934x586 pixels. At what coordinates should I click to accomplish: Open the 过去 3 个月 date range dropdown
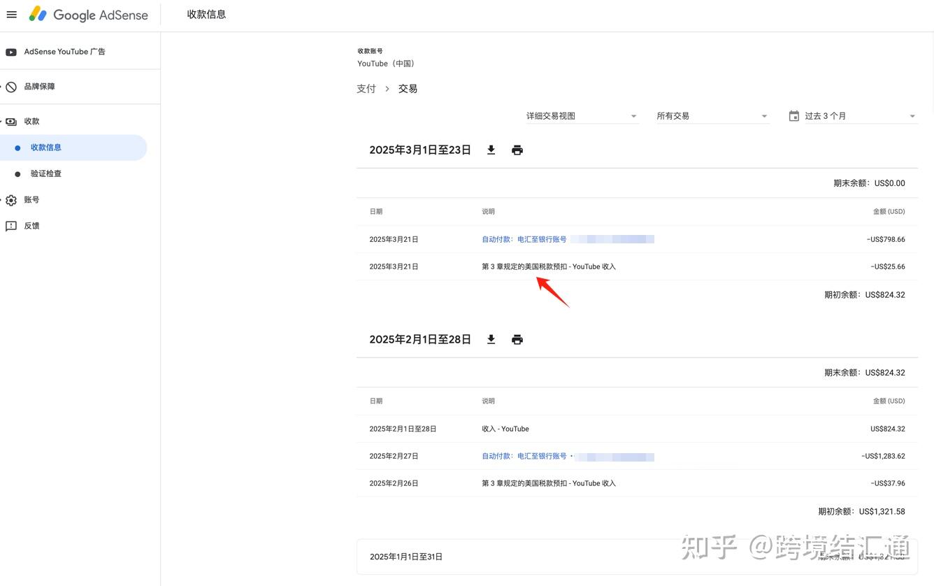coord(853,116)
